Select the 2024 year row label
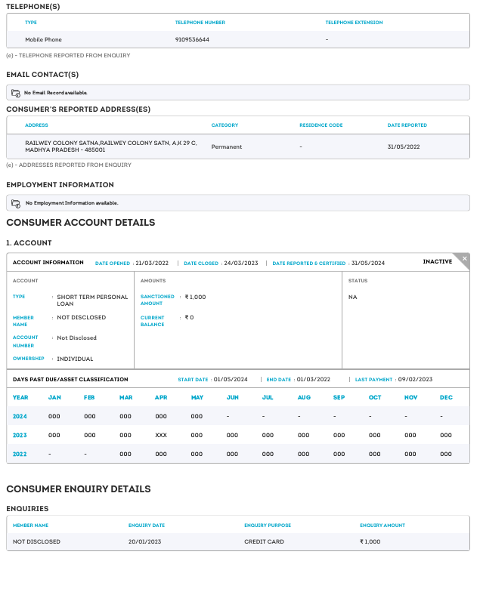 (20, 416)
